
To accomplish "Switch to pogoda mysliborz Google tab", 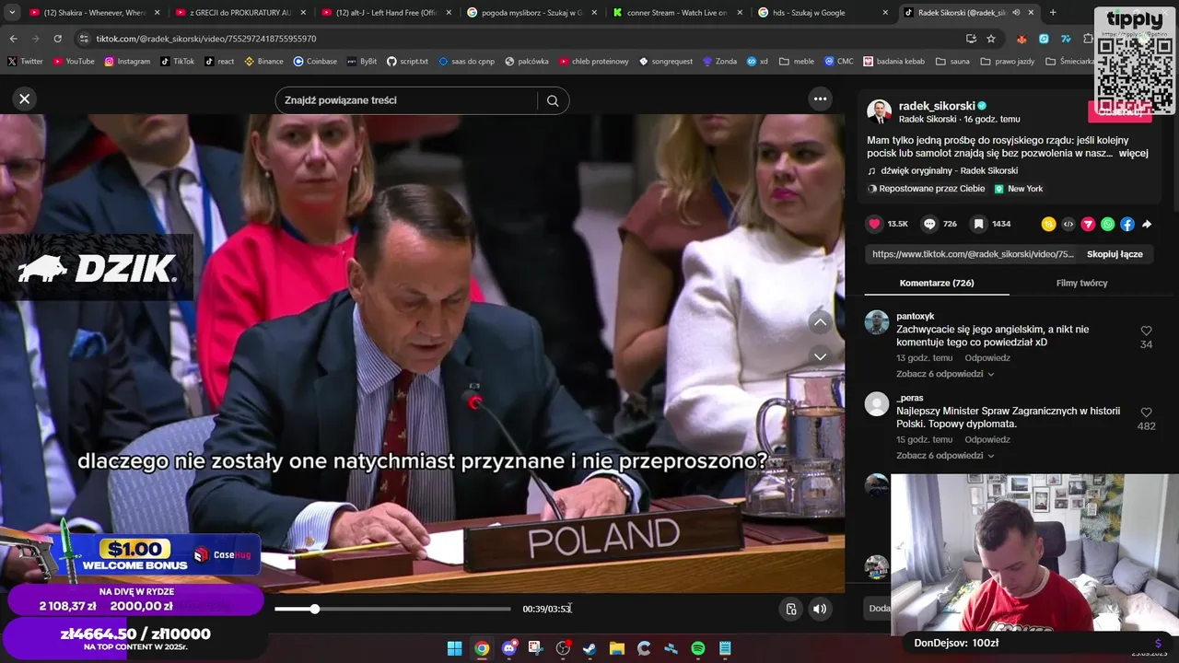I will click(531, 13).
